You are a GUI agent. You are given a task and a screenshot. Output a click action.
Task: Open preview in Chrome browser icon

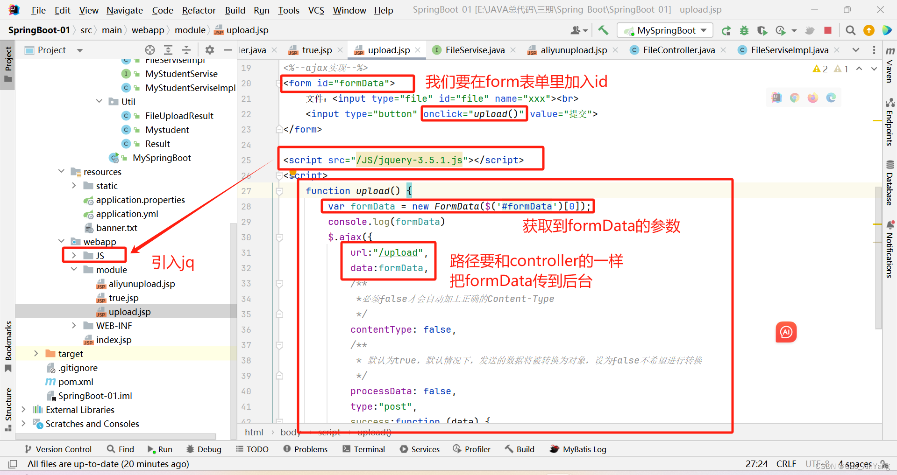795,98
